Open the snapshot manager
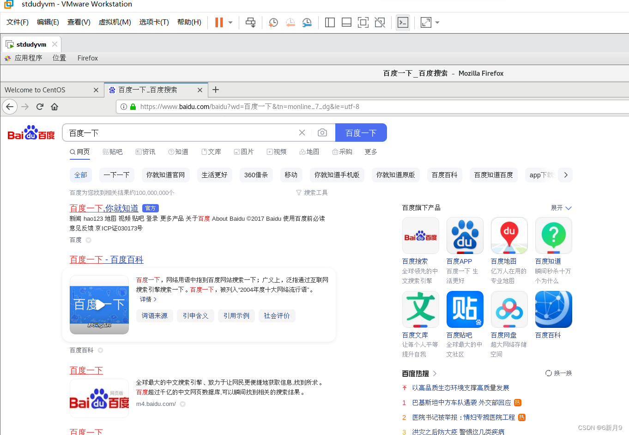629x435 pixels. pos(307,22)
